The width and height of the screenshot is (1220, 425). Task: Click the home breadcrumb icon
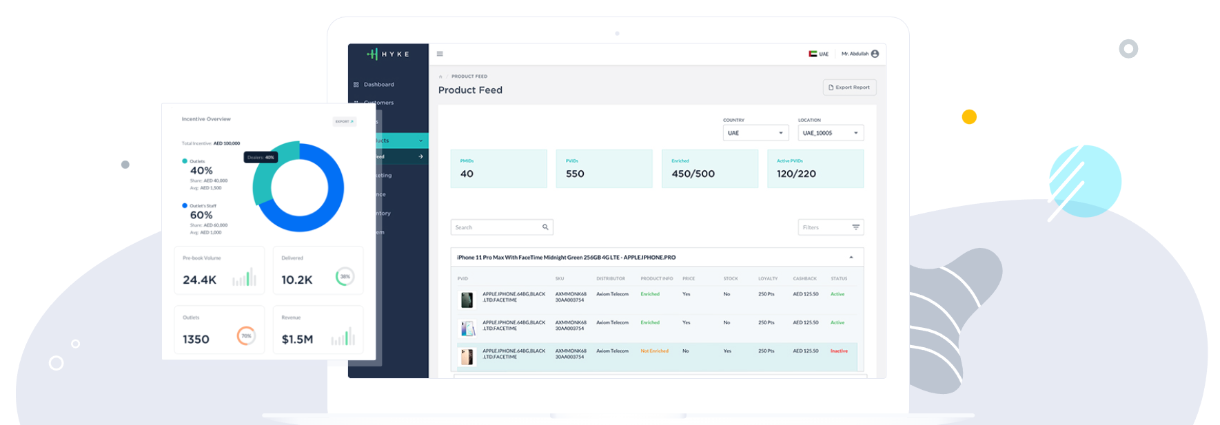(440, 76)
